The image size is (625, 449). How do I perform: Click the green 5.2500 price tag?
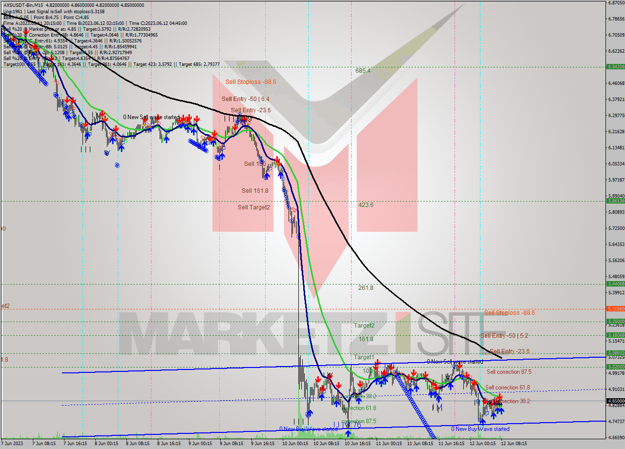[x=615, y=322]
